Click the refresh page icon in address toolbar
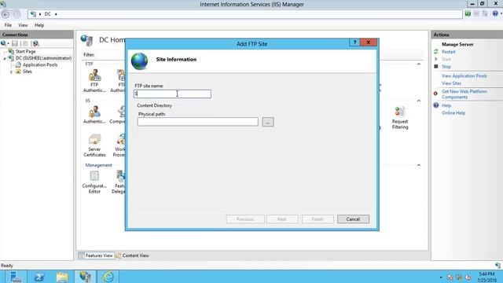503x283 pixels. point(468,13)
